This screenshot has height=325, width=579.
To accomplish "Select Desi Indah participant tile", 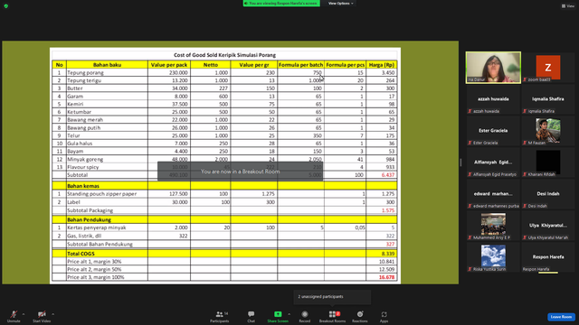I will 548,194.
